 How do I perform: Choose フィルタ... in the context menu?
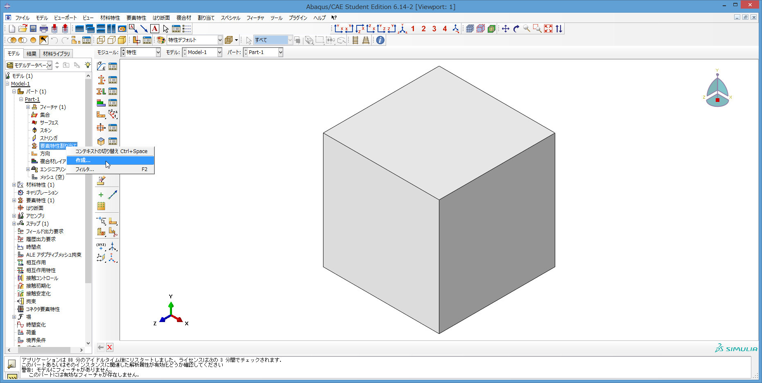coord(111,169)
